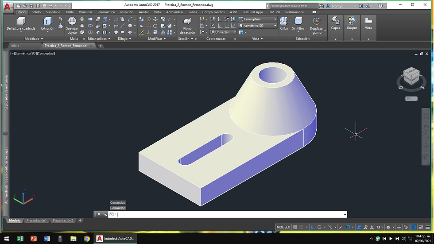
Task: Select the Move tool in Modificar panel
Action: (x=155, y=19)
